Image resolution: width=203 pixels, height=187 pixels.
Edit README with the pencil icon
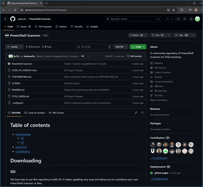(136, 113)
